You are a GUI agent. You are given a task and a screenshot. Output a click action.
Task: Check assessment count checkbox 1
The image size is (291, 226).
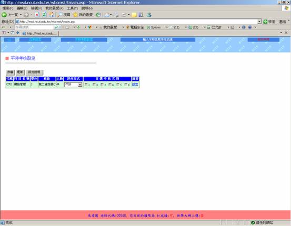pyautogui.click(x=86, y=85)
